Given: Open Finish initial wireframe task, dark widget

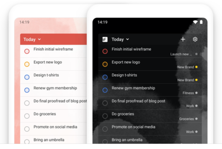Looking at the screenshot, I should (132, 49).
